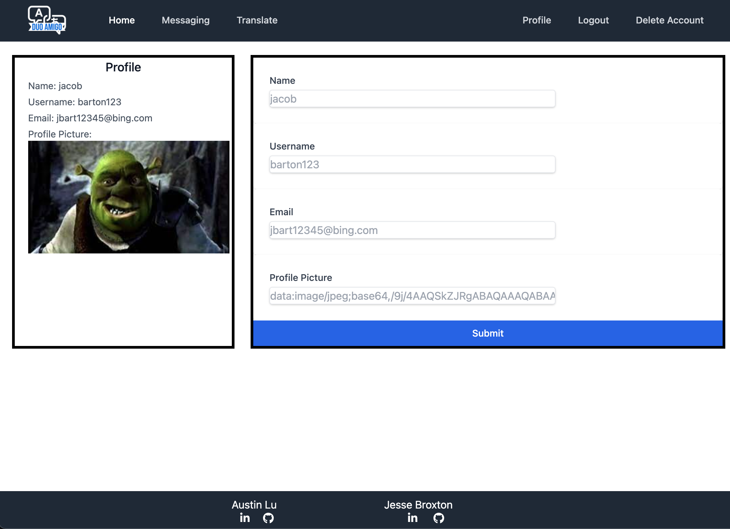The width and height of the screenshot is (730, 529).
Task: Click Delete Account in the navbar
Action: pyautogui.click(x=669, y=20)
